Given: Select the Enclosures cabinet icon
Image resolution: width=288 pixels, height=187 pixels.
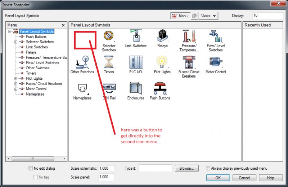Looking at the screenshot, I should [136, 88].
